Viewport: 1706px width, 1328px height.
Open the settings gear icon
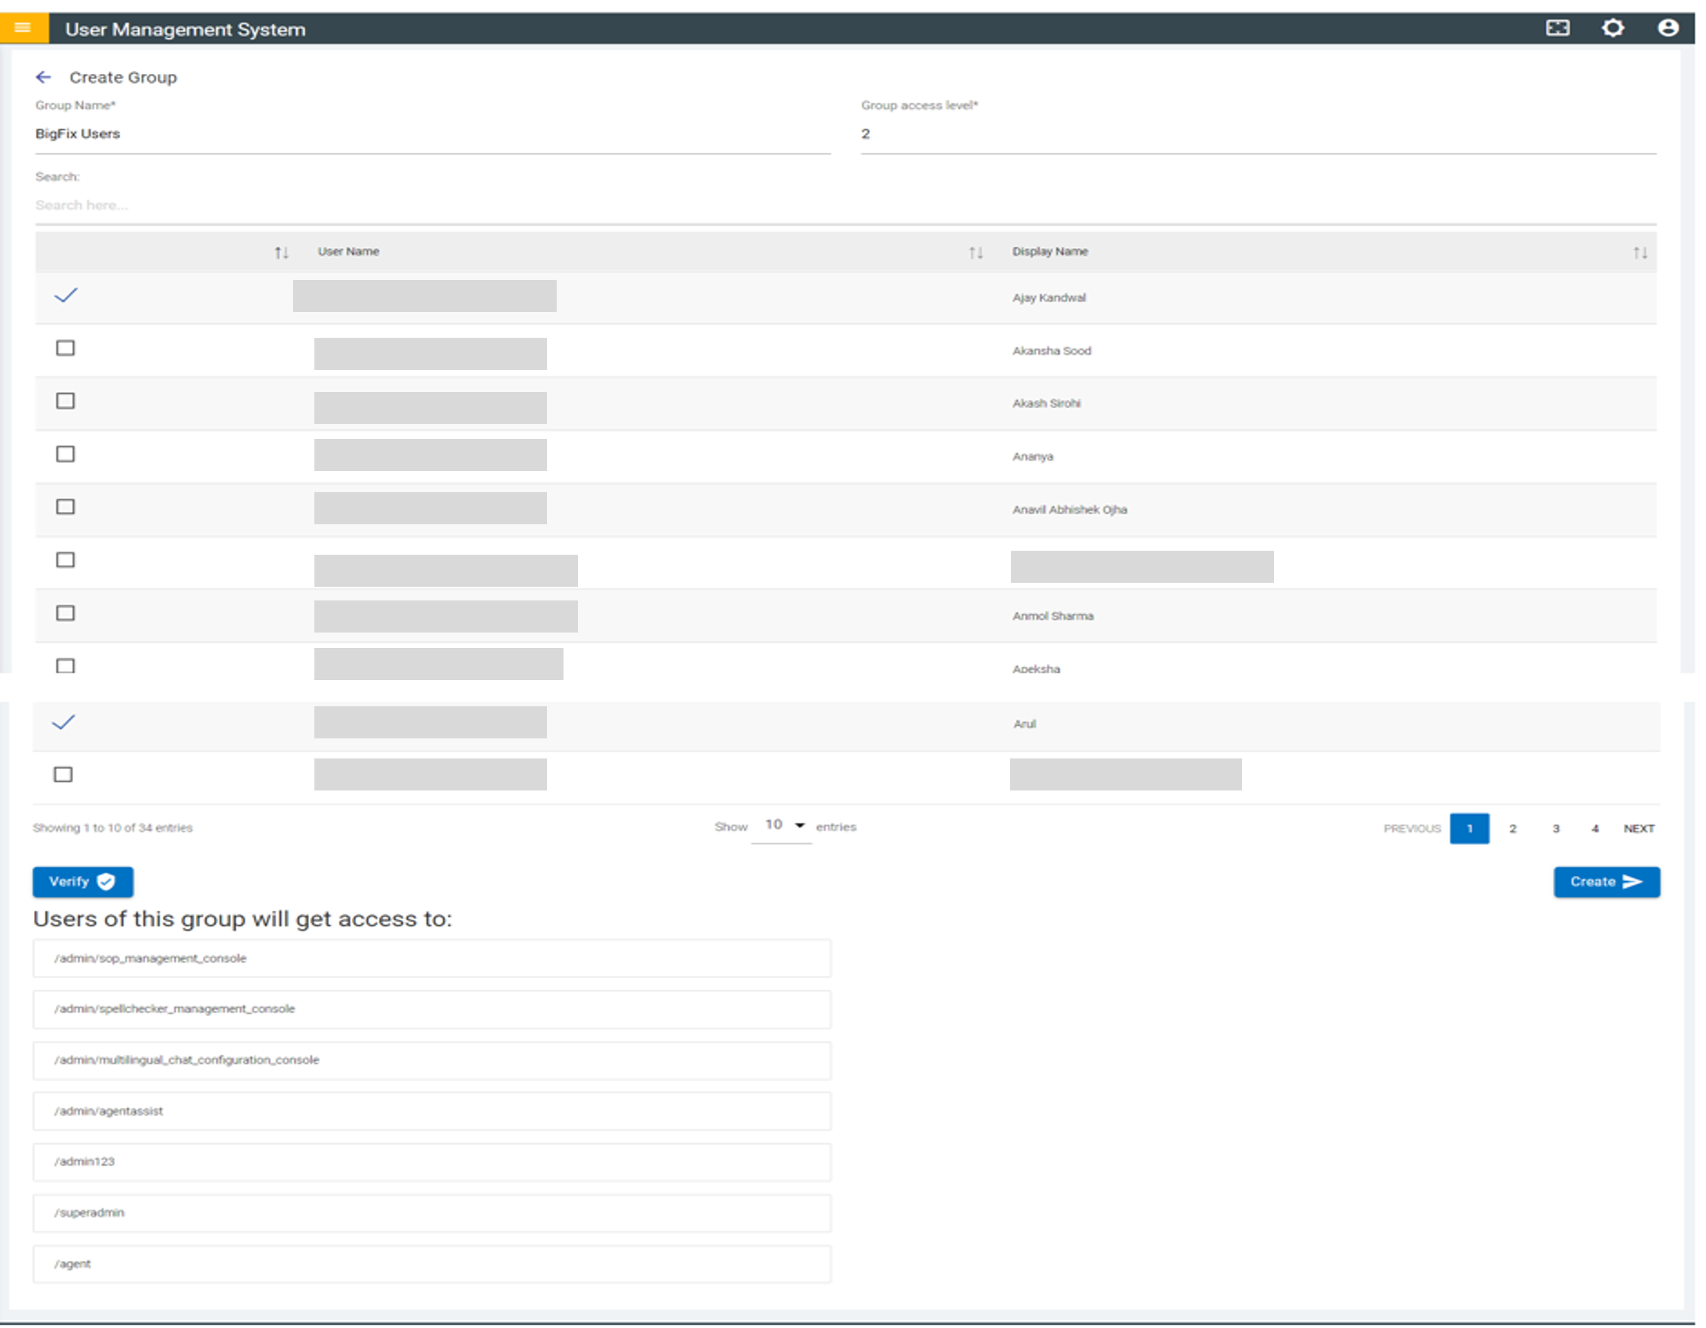pyautogui.click(x=1613, y=28)
